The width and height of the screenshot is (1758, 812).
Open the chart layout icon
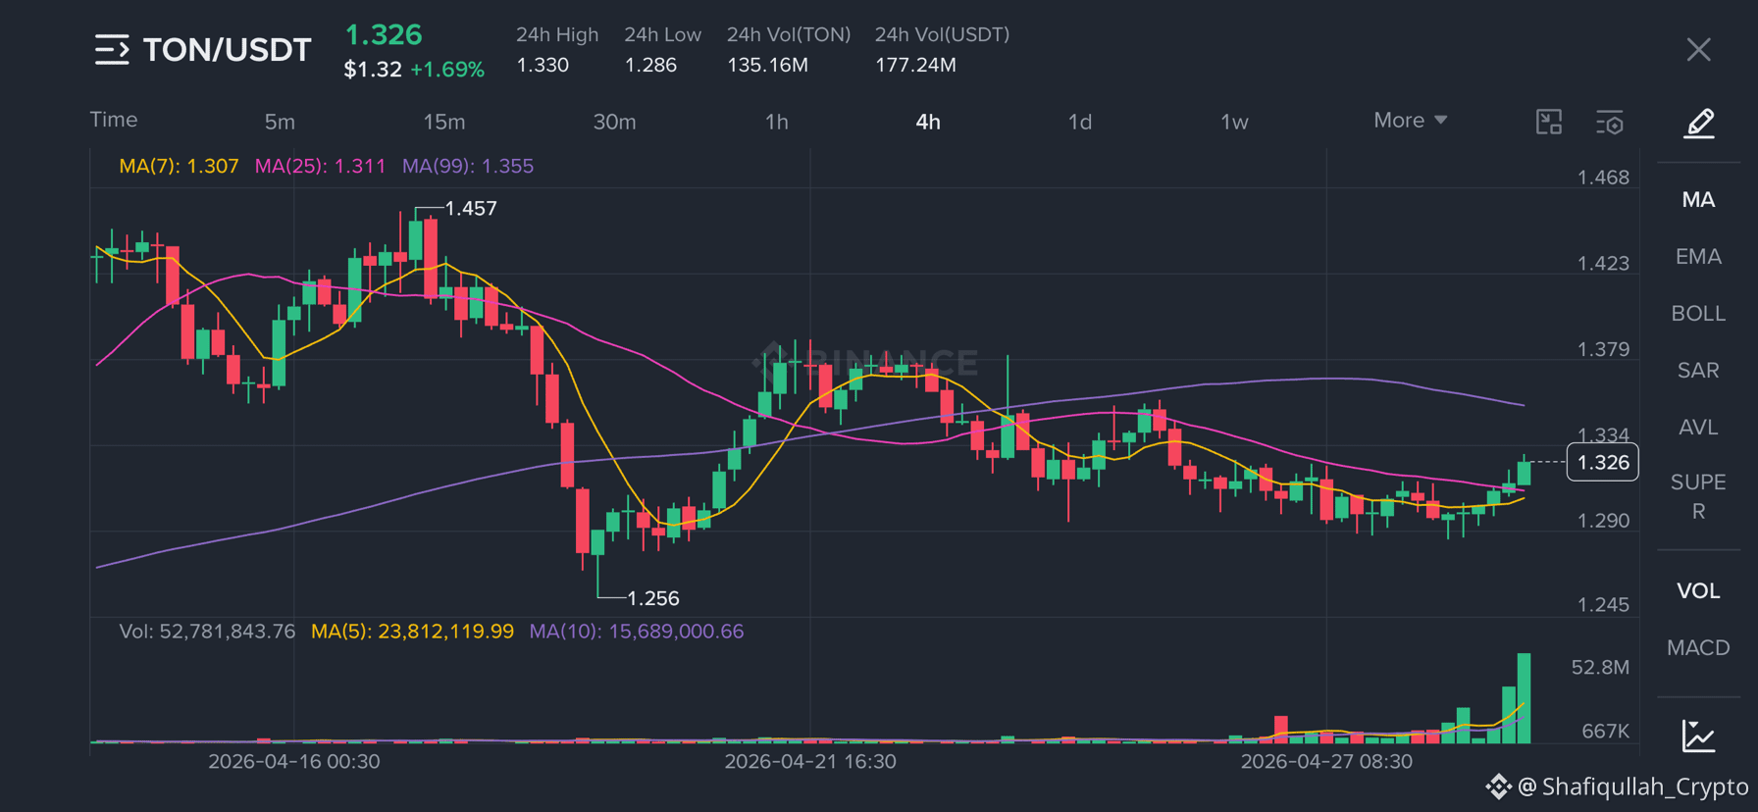coord(1549,122)
